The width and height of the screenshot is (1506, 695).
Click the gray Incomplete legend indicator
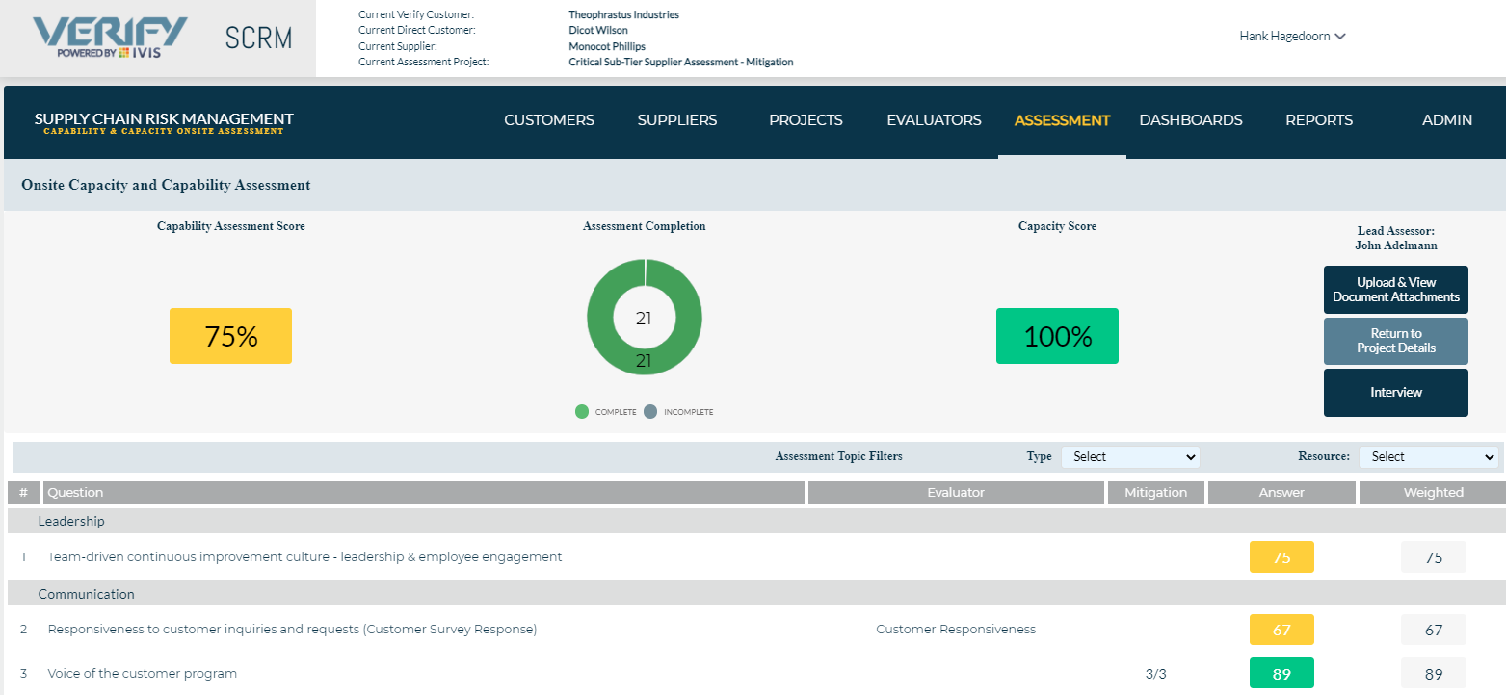(649, 411)
